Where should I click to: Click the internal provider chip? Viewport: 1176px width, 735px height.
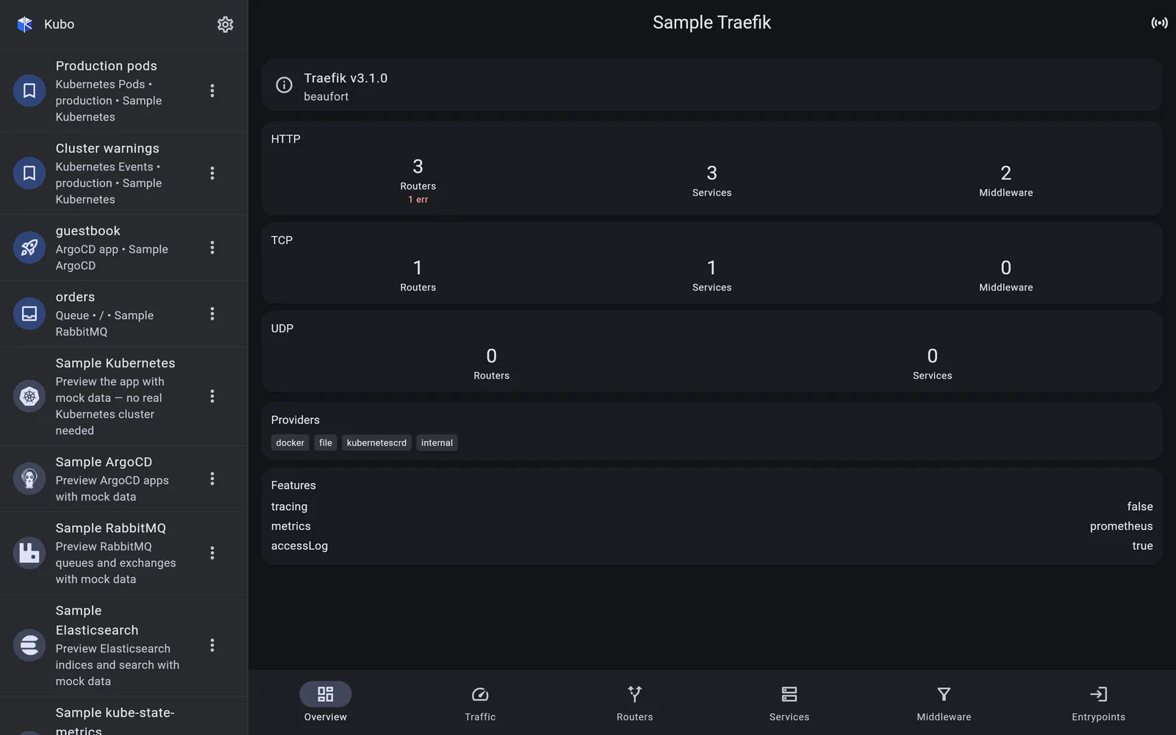pos(437,442)
